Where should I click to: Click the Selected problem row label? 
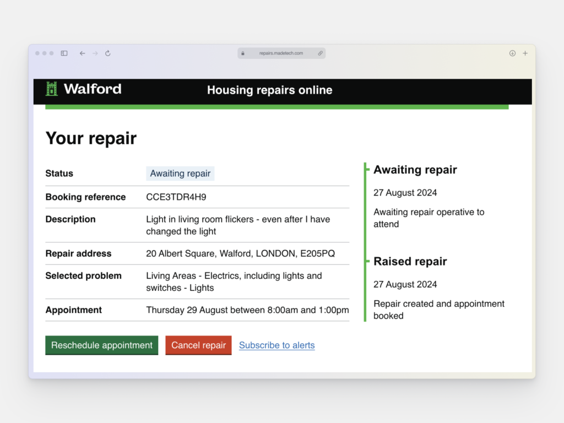coord(84,276)
